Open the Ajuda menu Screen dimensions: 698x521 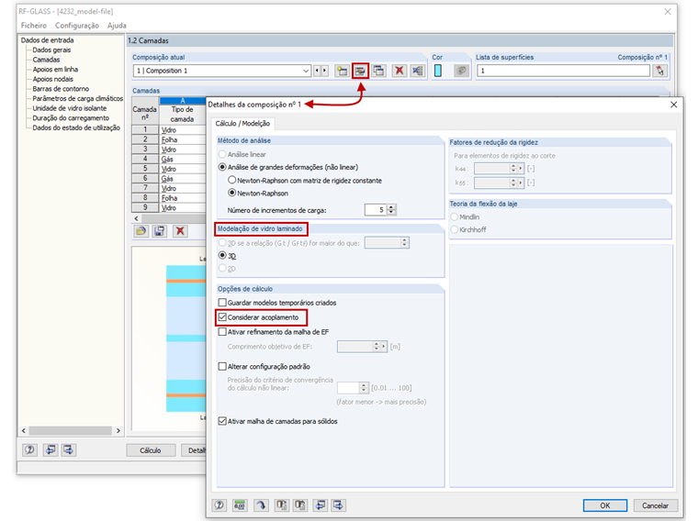(117, 26)
